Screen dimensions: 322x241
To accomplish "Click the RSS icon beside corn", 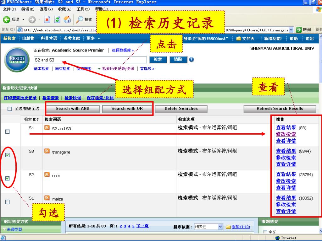I will (x=47, y=174).
